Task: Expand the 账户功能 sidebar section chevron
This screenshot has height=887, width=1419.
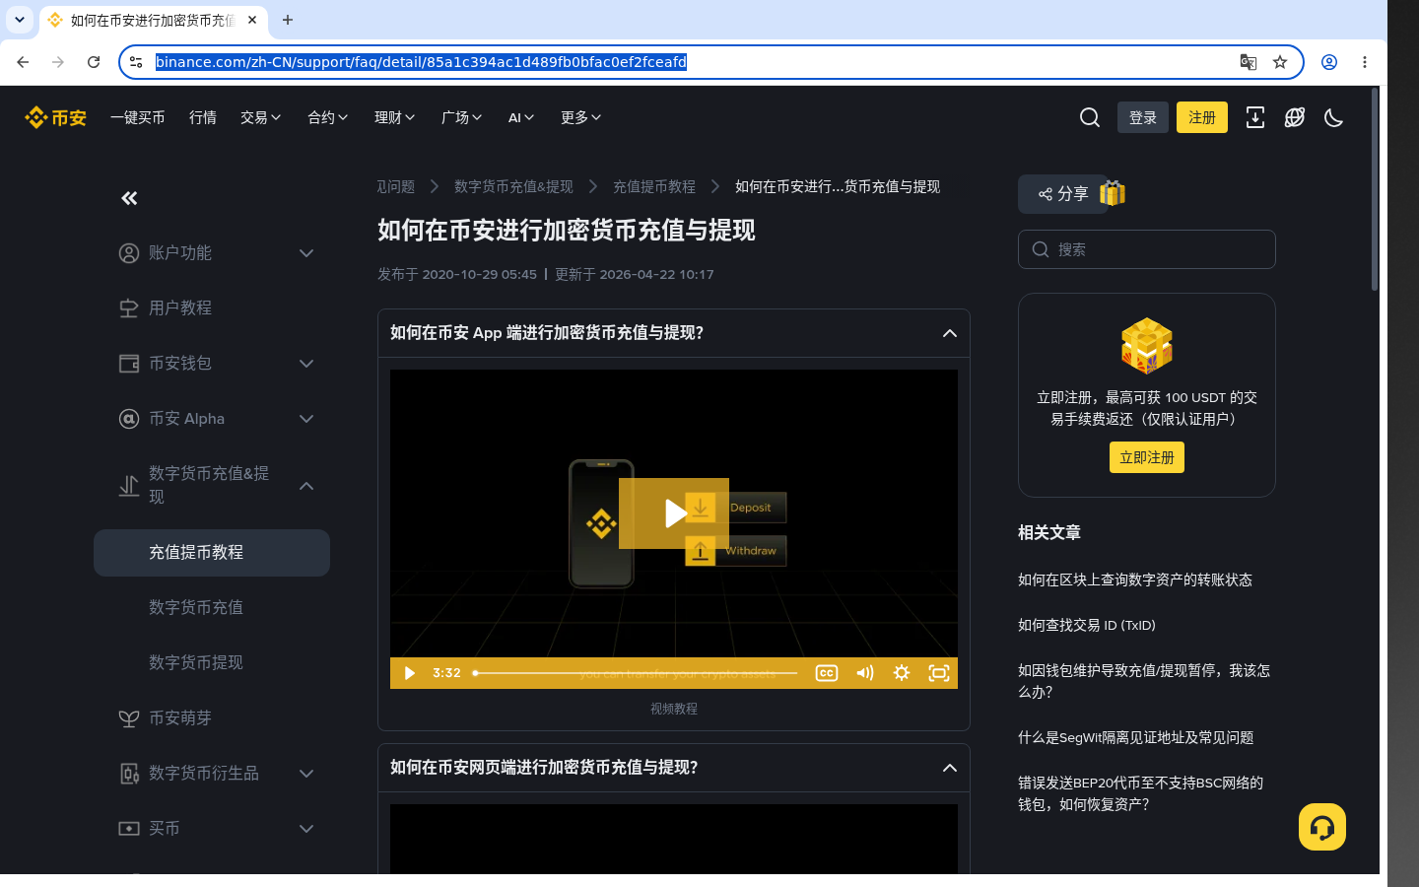Action: pyautogui.click(x=306, y=253)
